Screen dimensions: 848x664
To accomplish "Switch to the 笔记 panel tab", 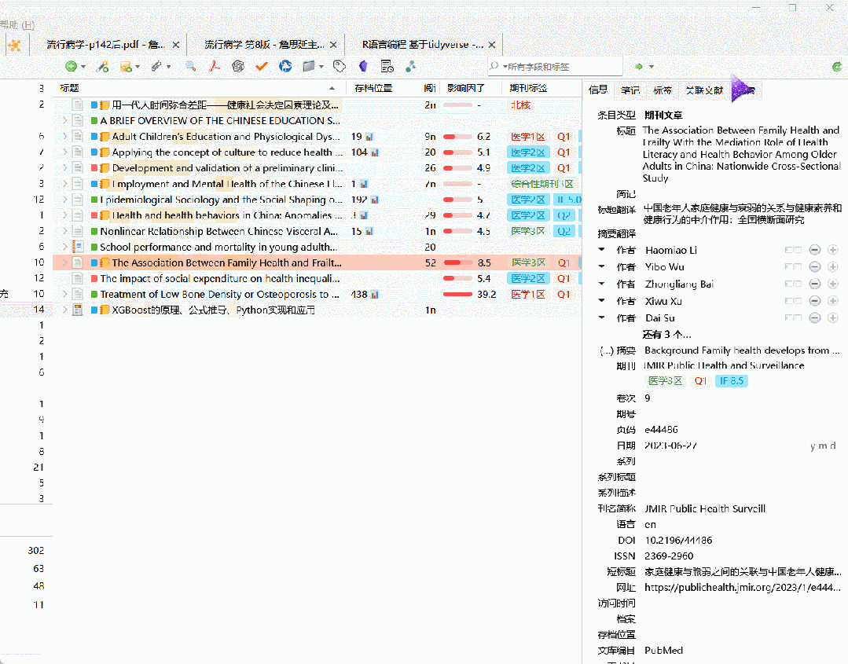I will tap(630, 90).
